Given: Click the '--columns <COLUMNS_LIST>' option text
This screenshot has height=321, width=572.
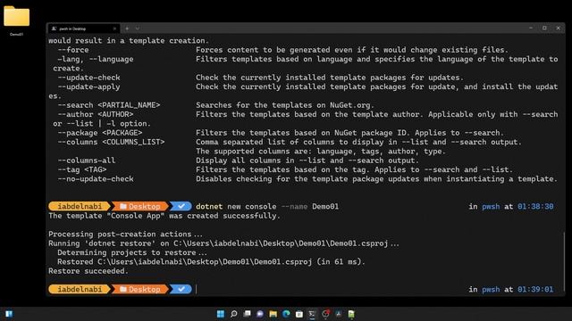Looking at the screenshot, I should click(111, 142).
